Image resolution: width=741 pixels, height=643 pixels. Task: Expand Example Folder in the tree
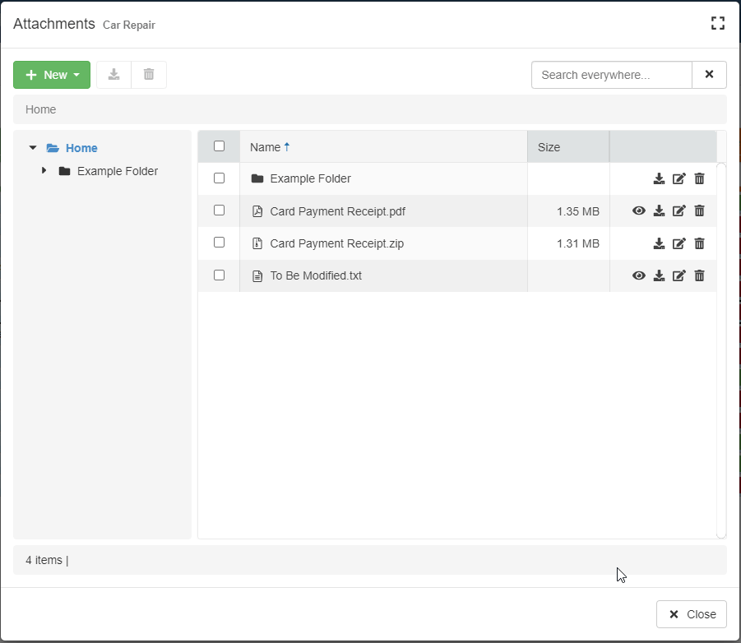pyautogui.click(x=44, y=171)
